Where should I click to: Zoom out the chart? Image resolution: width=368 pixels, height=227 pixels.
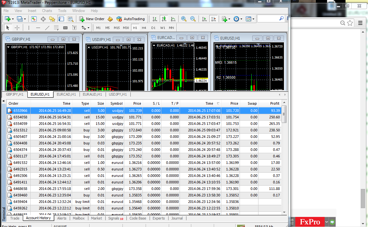click(x=193, y=19)
